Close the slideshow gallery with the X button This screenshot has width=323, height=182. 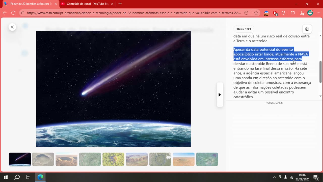(x=12, y=27)
